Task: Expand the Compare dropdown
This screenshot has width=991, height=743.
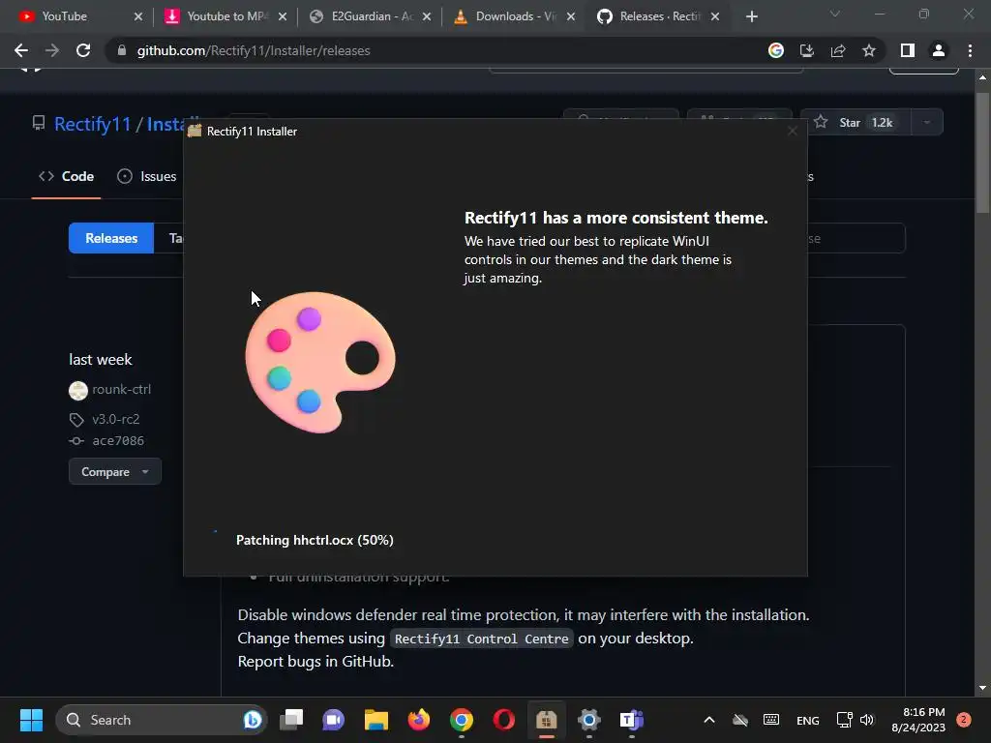Action: pyautogui.click(x=115, y=471)
